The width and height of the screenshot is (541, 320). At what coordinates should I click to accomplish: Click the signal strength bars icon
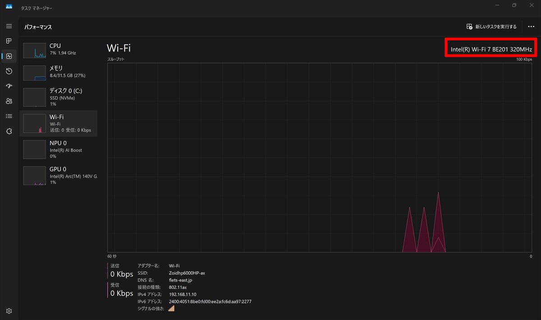tap(171, 308)
